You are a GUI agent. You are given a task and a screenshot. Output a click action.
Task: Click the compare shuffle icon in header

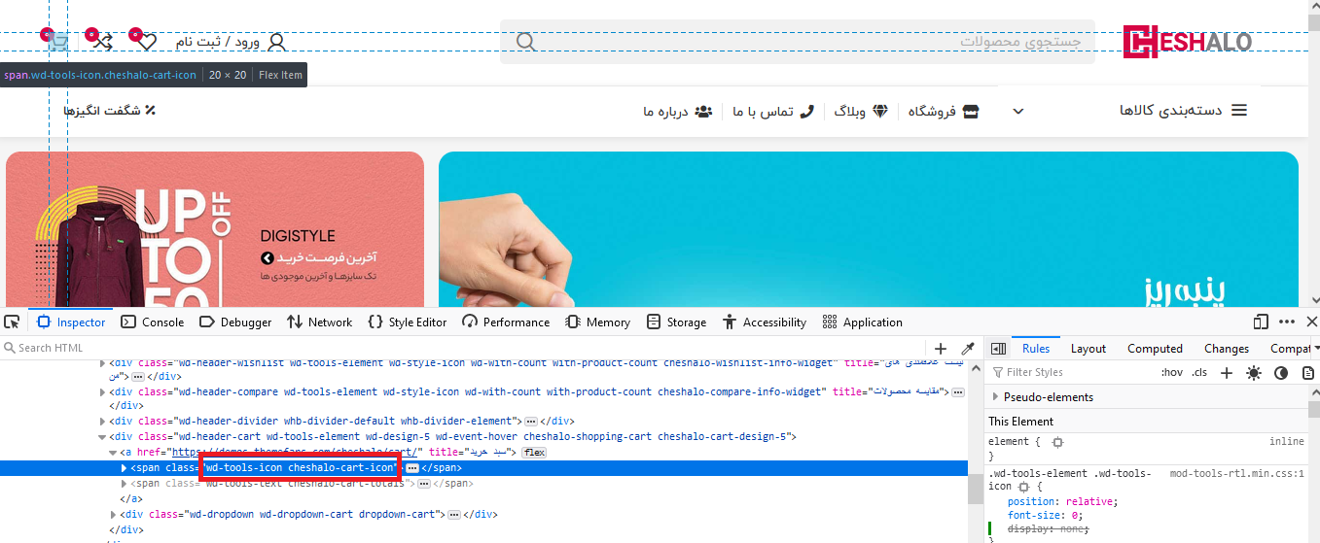pyautogui.click(x=103, y=42)
